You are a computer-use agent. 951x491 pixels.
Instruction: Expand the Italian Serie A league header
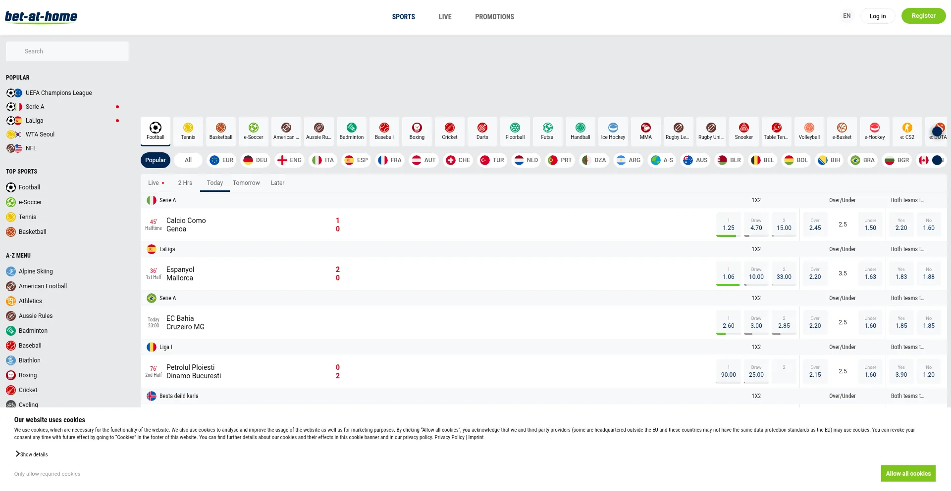(x=543, y=200)
